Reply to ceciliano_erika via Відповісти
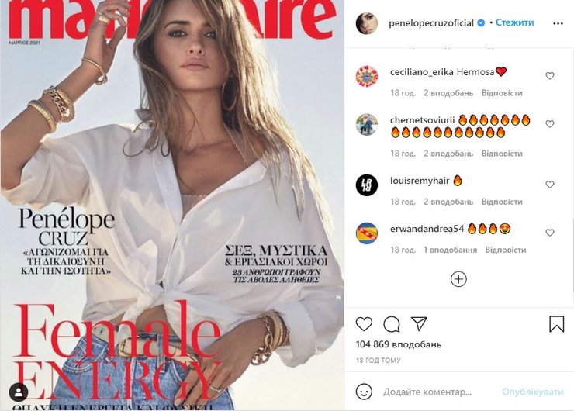574x411 pixels. (x=502, y=93)
